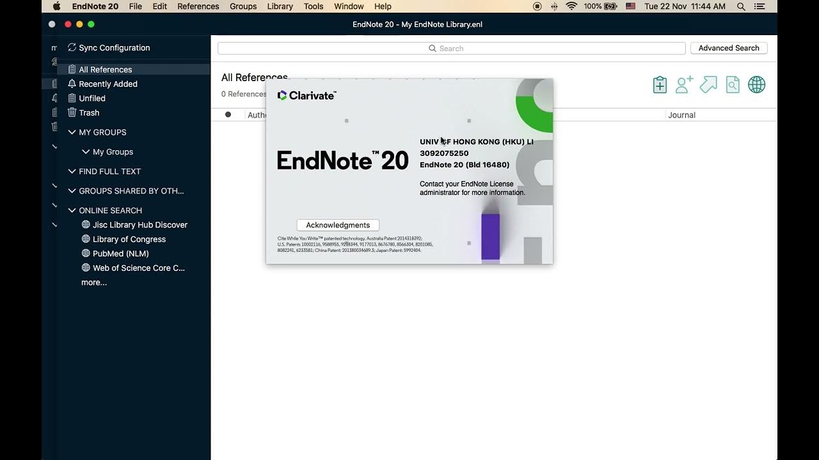
Task: Click the Find Full Text toolbar icon
Action: coord(733,84)
